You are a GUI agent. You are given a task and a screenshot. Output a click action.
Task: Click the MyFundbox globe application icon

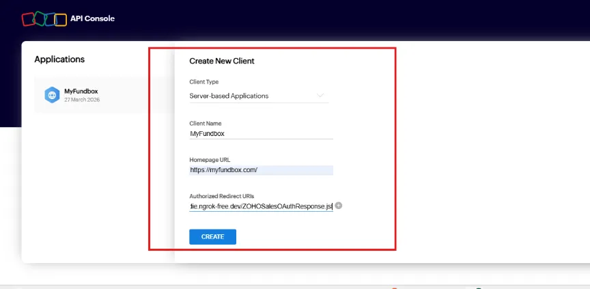[x=52, y=95]
